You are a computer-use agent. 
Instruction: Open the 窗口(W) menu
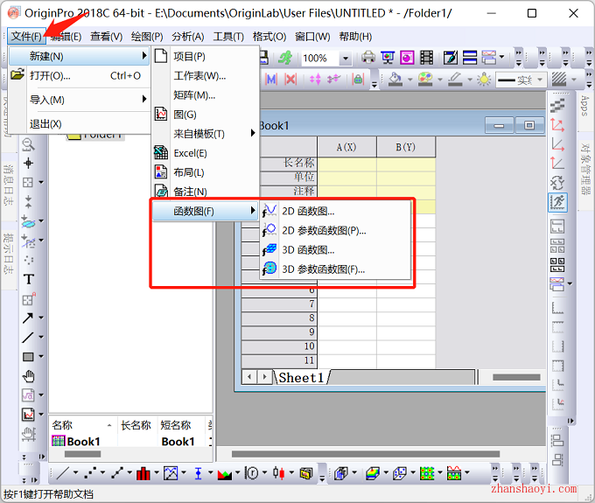point(312,37)
